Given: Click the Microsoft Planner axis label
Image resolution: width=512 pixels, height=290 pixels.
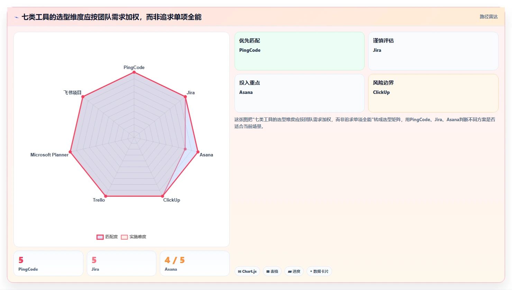Looking at the screenshot, I should (49, 155).
